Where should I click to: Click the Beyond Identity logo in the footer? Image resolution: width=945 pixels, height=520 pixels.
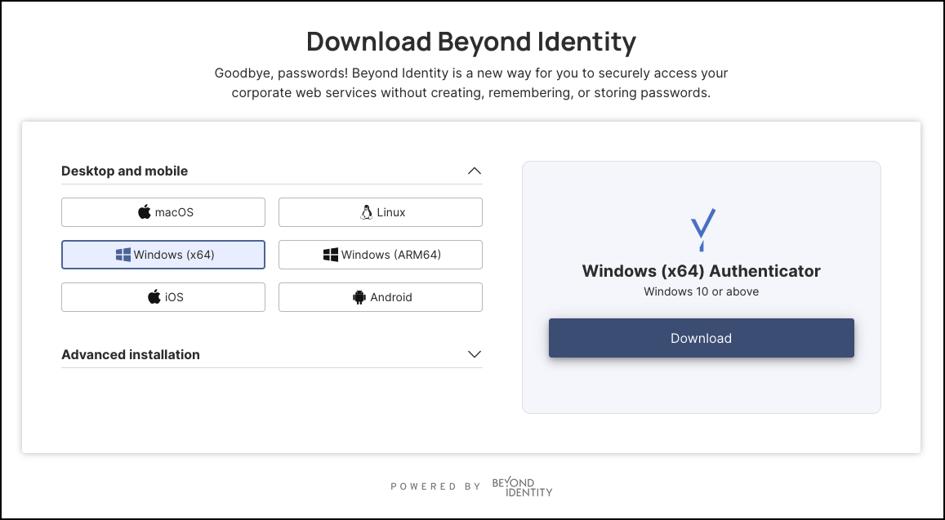point(522,487)
